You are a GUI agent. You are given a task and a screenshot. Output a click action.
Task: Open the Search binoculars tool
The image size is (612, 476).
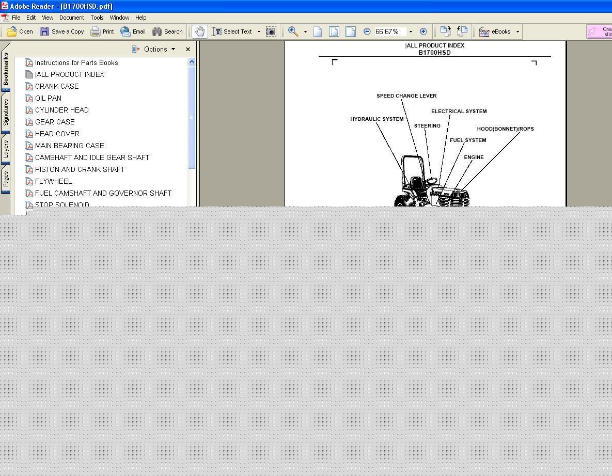[x=167, y=31]
